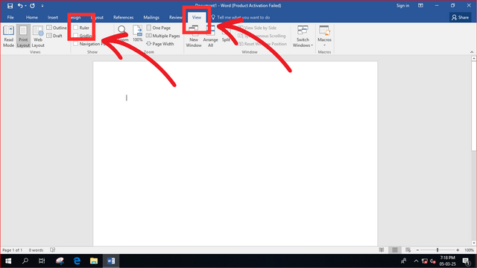Select the View tab
The height and width of the screenshot is (268, 477).
[197, 17]
